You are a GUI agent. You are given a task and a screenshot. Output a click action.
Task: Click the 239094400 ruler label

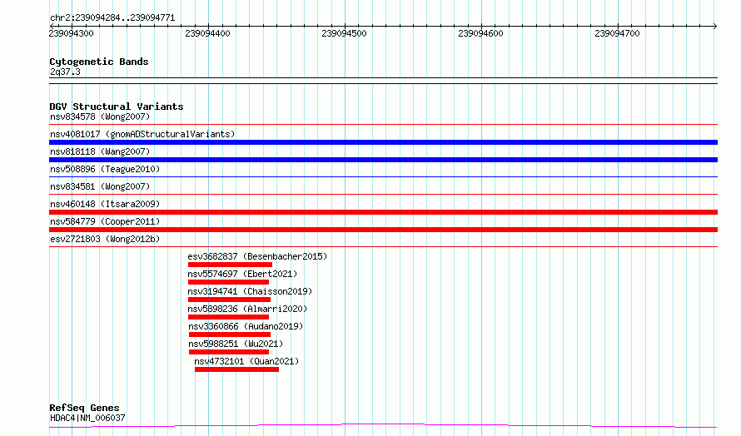click(x=207, y=33)
